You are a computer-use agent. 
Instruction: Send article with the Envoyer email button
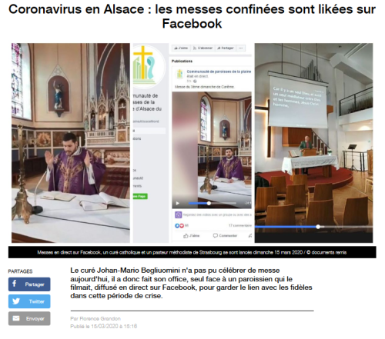tap(29, 318)
